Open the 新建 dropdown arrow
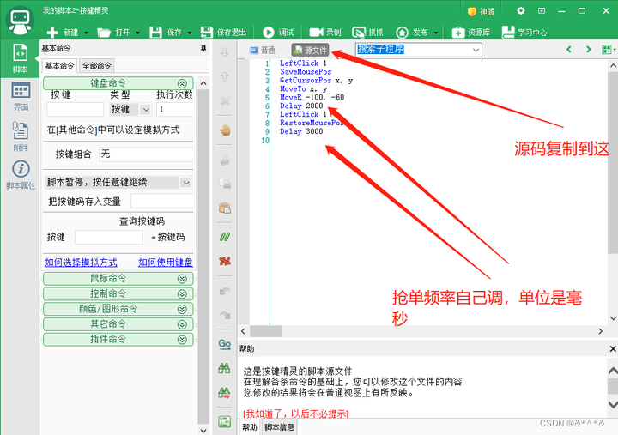The height and width of the screenshot is (435, 618). 87,33
